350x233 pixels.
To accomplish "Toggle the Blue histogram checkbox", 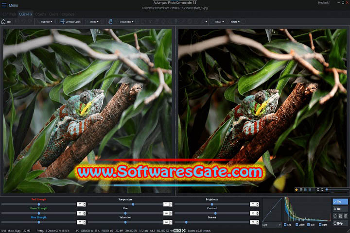I will coord(308,225).
